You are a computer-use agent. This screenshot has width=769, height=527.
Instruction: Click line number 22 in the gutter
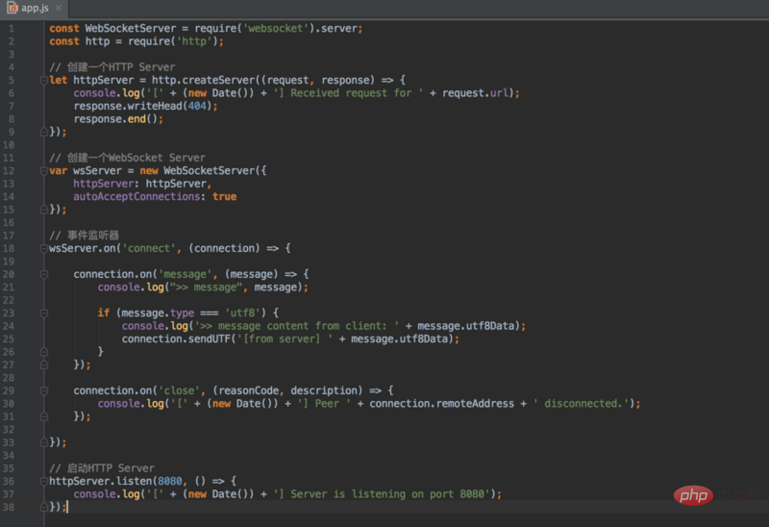click(9, 300)
